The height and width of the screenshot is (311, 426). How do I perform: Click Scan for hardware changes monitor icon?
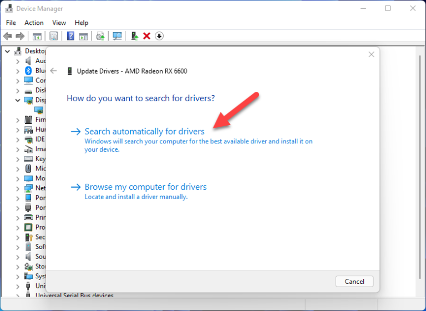[117, 36]
